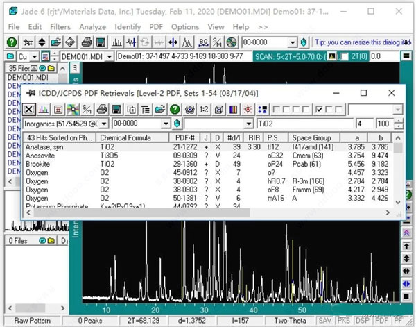Open the 00-0000 combo box in main toolbar
Screen dimensions: 416x327
point(292,42)
